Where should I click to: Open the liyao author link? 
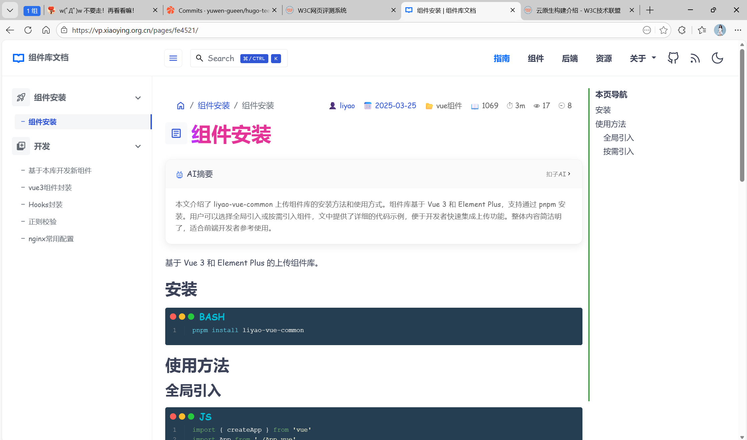pyautogui.click(x=347, y=106)
